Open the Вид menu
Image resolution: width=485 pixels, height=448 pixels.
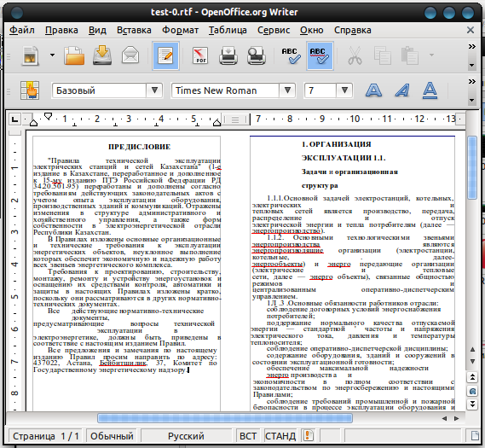(97, 30)
